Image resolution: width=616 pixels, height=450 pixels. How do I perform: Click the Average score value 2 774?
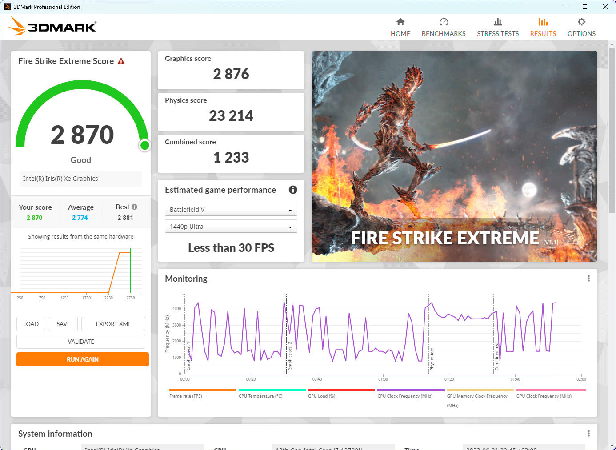(80, 218)
